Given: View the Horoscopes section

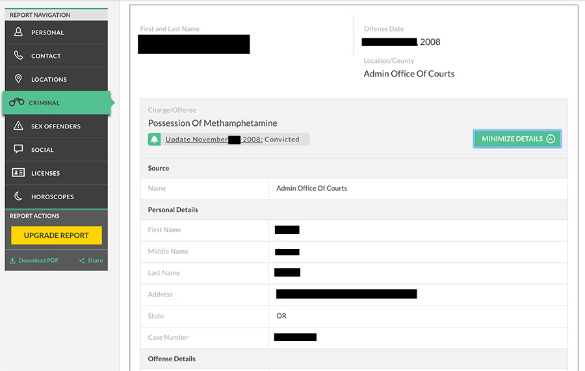Looking at the screenshot, I should click(57, 197).
